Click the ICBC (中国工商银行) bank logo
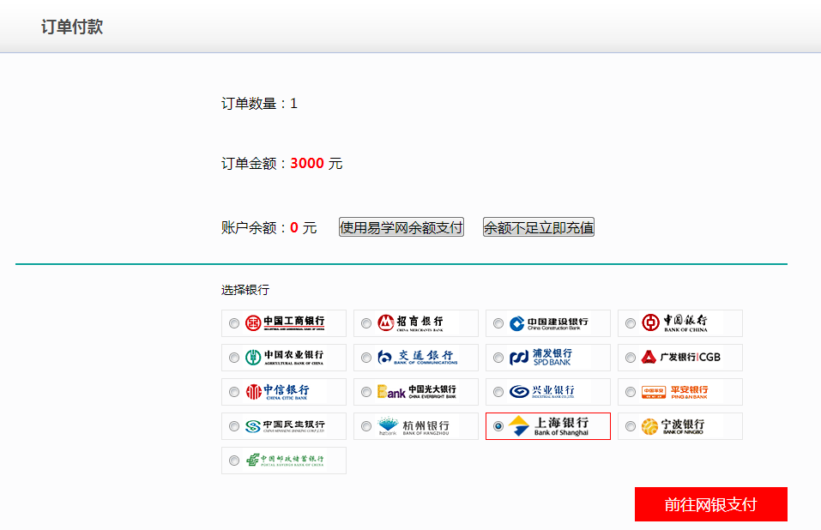Image resolution: width=821 pixels, height=530 pixels. [285, 322]
